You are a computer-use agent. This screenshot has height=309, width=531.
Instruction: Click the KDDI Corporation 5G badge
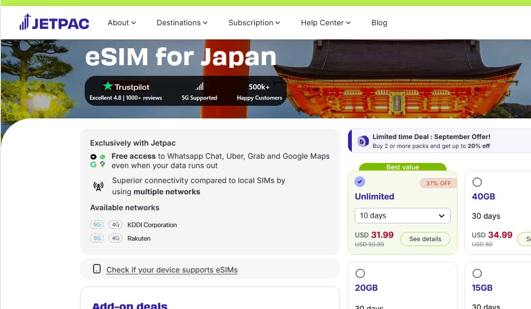coord(97,225)
